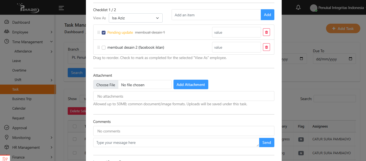Screen dimensions: 366x161
Task: Click the Due To date field
Action: click(x=334, y=58)
